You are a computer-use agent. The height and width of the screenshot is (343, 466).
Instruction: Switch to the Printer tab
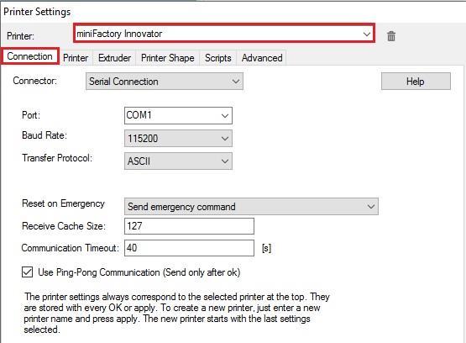click(x=76, y=58)
